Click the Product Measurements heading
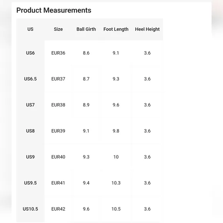Screen dimensions: 223x223 click(x=54, y=10)
